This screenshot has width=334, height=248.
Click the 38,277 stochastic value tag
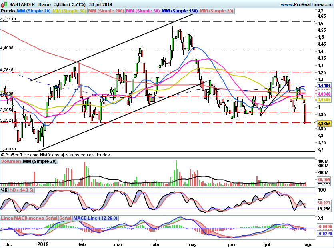click(x=324, y=203)
